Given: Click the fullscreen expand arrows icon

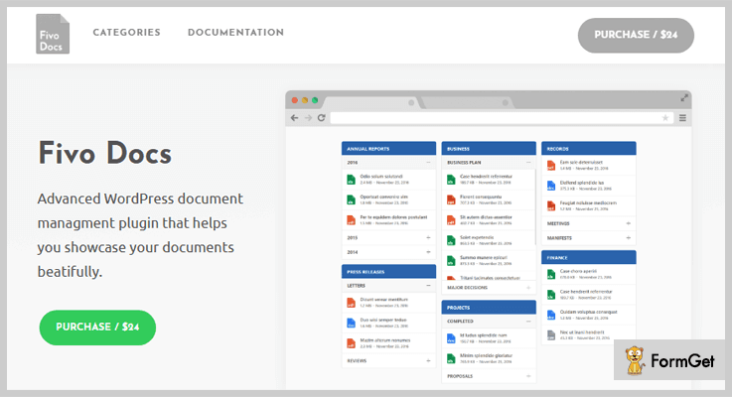Looking at the screenshot, I should 684,98.
